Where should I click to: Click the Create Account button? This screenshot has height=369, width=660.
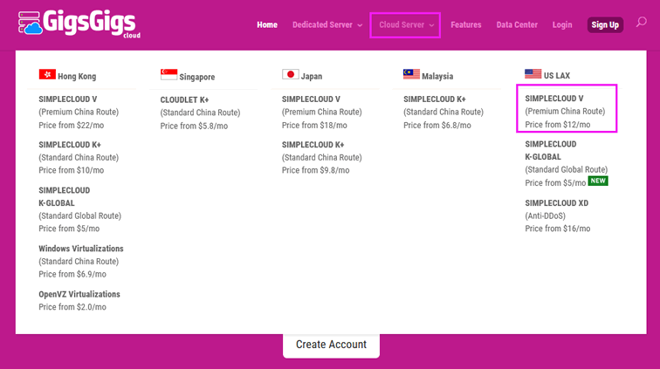pyautogui.click(x=331, y=345)
